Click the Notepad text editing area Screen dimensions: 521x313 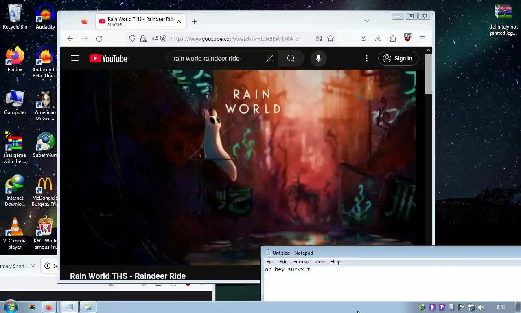pyautogui.click(x=392, y=284)
